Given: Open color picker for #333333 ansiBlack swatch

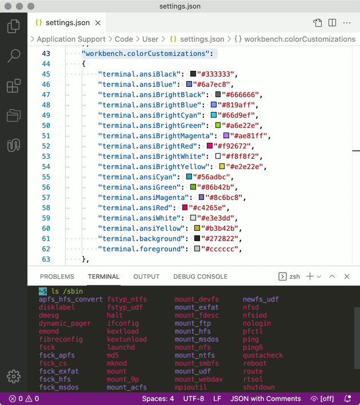Looking at the screenshot, I should 193,74.
